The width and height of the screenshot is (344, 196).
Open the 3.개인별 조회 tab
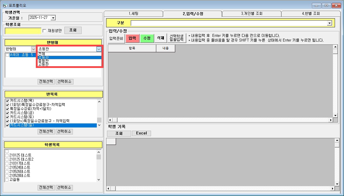coord(251,14)
